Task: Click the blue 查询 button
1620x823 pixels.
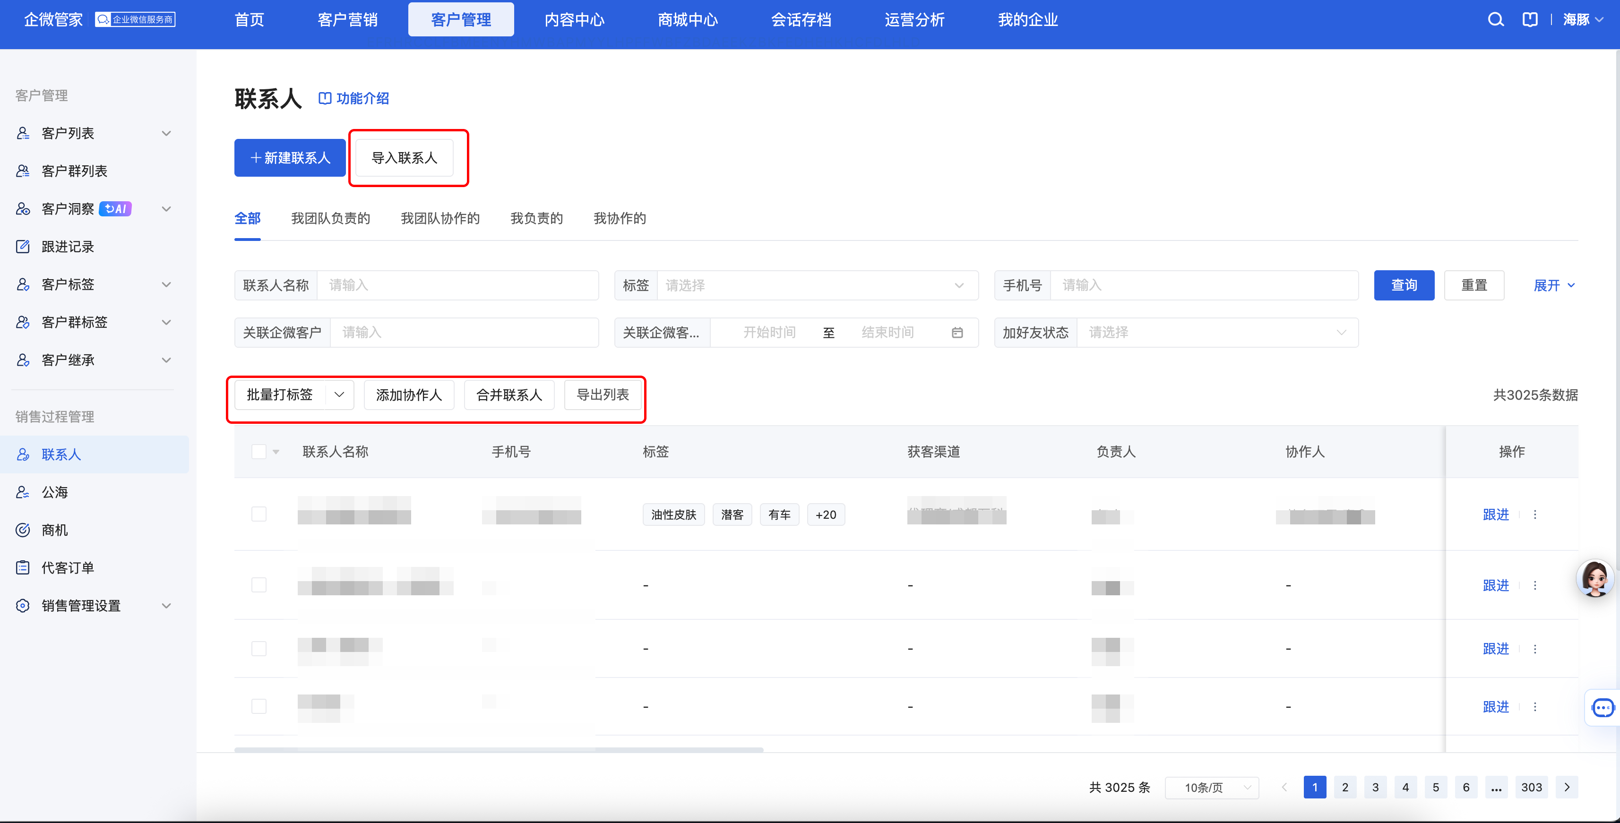Action: pos(1404,285)
